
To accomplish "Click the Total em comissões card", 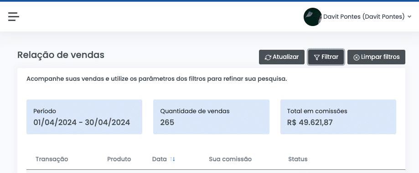I will (338, 117).
